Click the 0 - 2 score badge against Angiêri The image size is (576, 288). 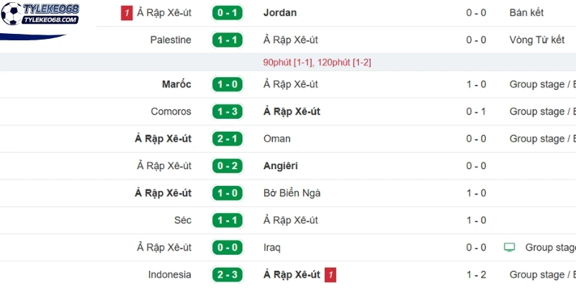[x=228, y=166]
